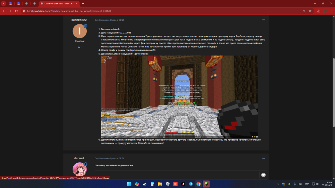Open Steam from the taskbar

(x=145, y=184)
